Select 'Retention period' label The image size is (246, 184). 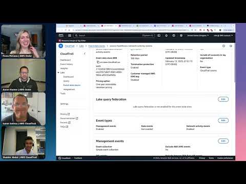click(x=139, y=55)
